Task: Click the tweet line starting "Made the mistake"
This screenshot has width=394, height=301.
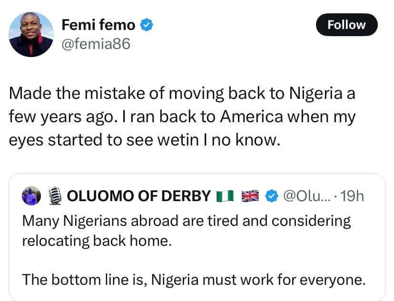Action: coord(182,93)
